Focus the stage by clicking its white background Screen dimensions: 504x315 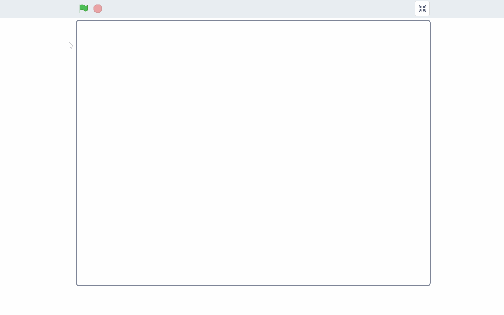[x=253, y=153]
